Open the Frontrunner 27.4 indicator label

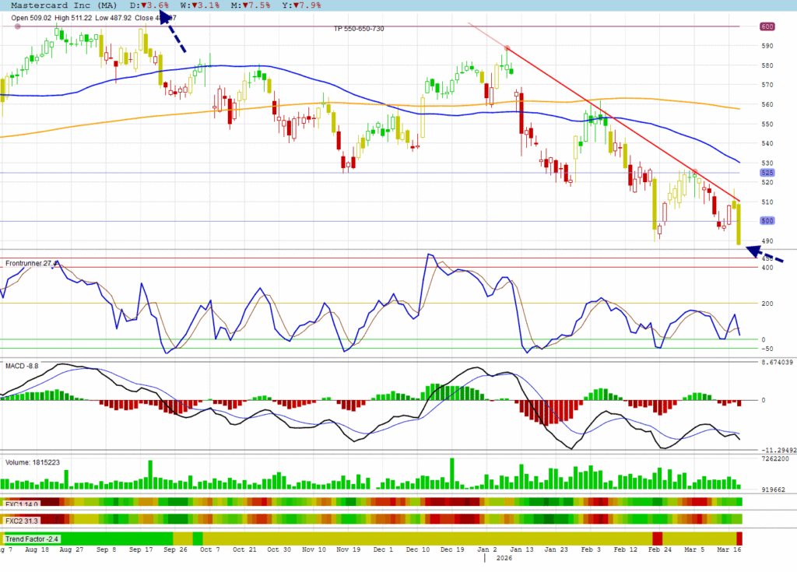(x=32, y=264)
